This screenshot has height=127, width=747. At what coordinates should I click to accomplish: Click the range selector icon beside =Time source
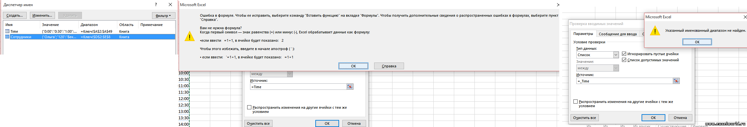click(x=350, y=87)
